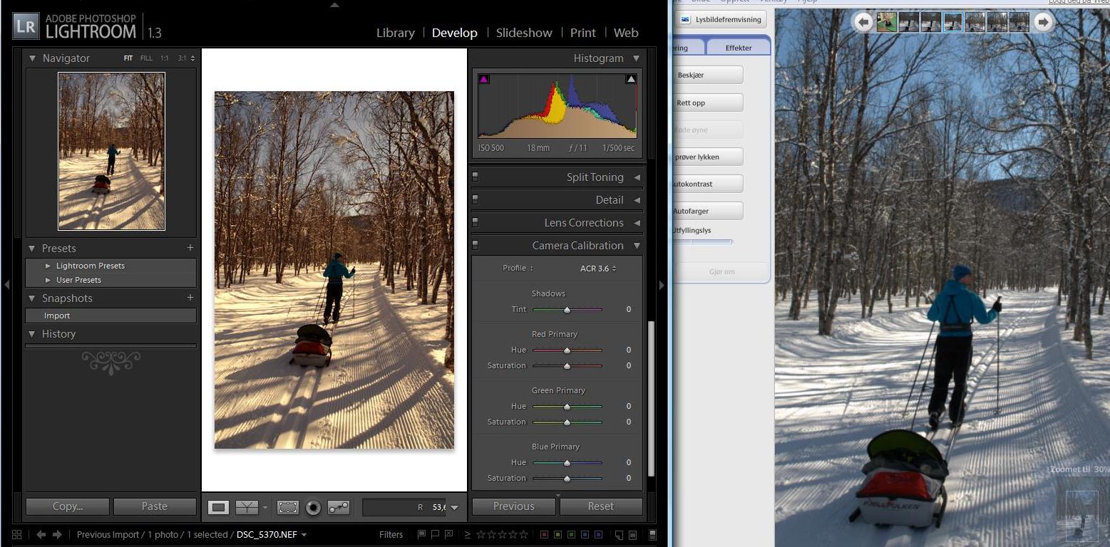Collapse the left panel with the edge arrow
The height and width of the screenshot is (547, 1110).
pyautogui.click(x=6, y=284)
